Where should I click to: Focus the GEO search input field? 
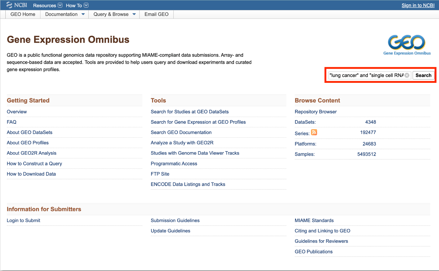pos(370,75)
